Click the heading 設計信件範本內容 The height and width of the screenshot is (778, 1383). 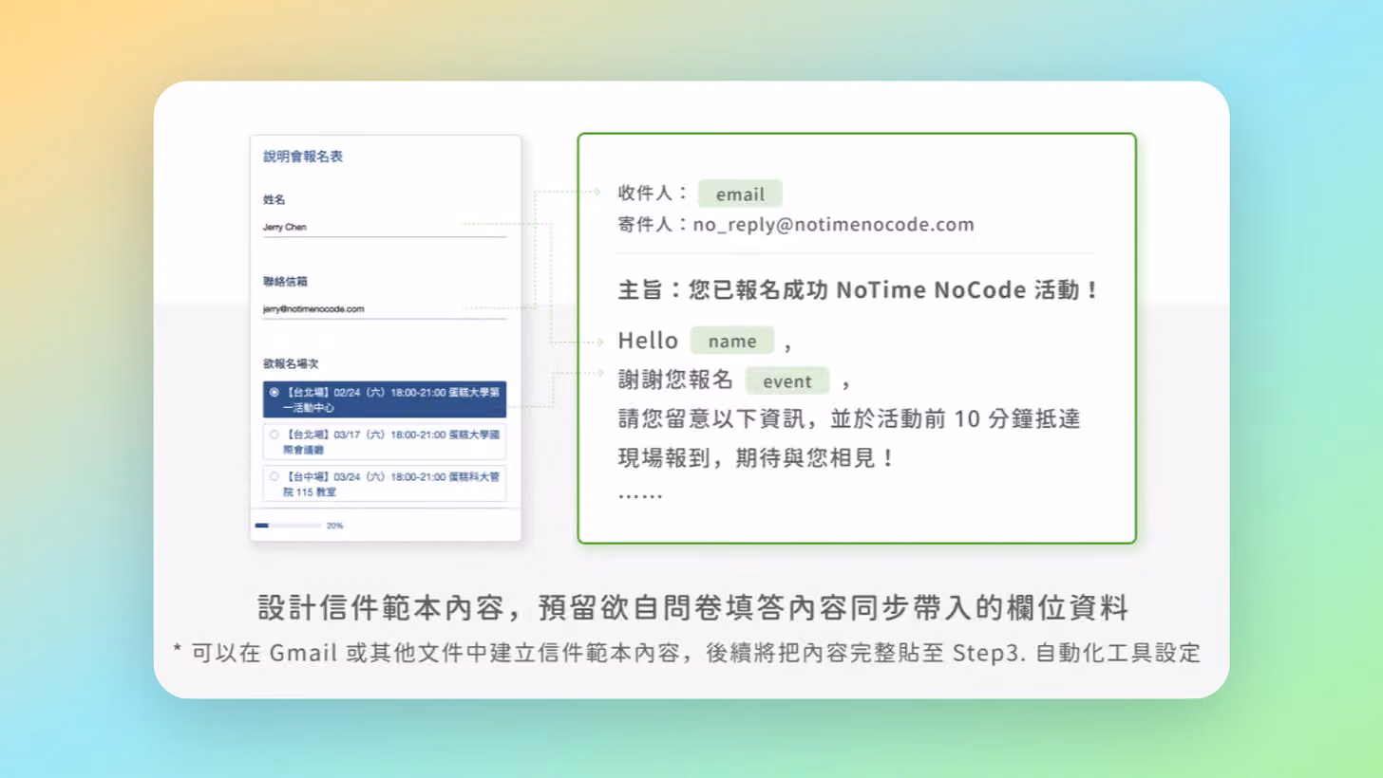(x=381, y=607)
